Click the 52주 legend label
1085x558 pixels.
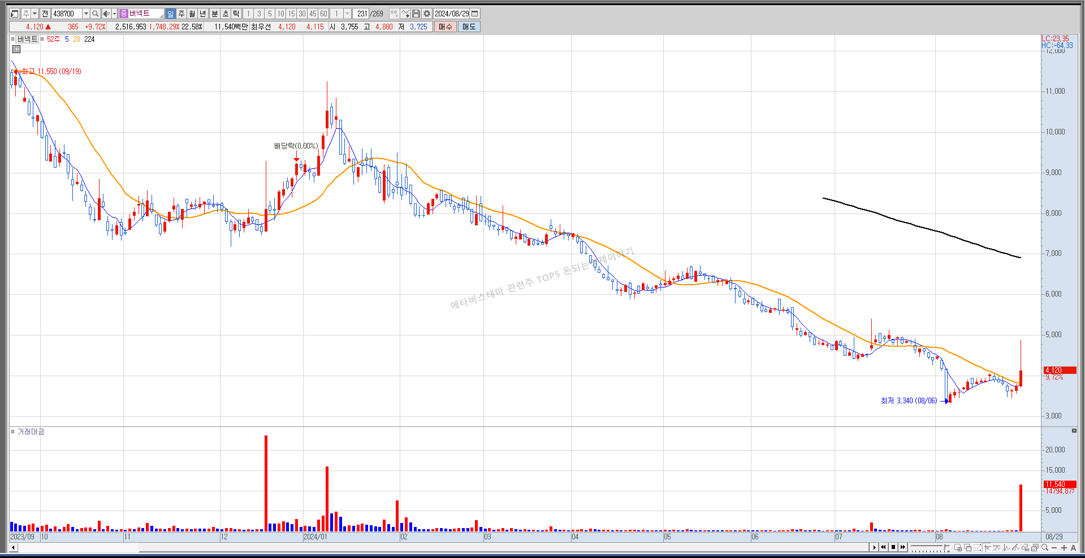coord(53,39)
